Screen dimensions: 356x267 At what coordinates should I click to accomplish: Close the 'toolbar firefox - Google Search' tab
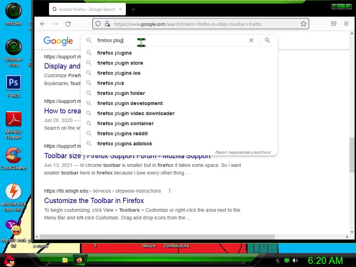[x=120, y=9]
